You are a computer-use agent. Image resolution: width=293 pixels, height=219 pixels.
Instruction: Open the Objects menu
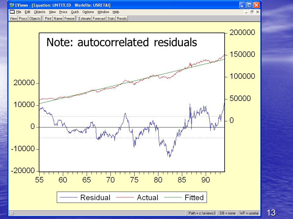tap(39, 12)
